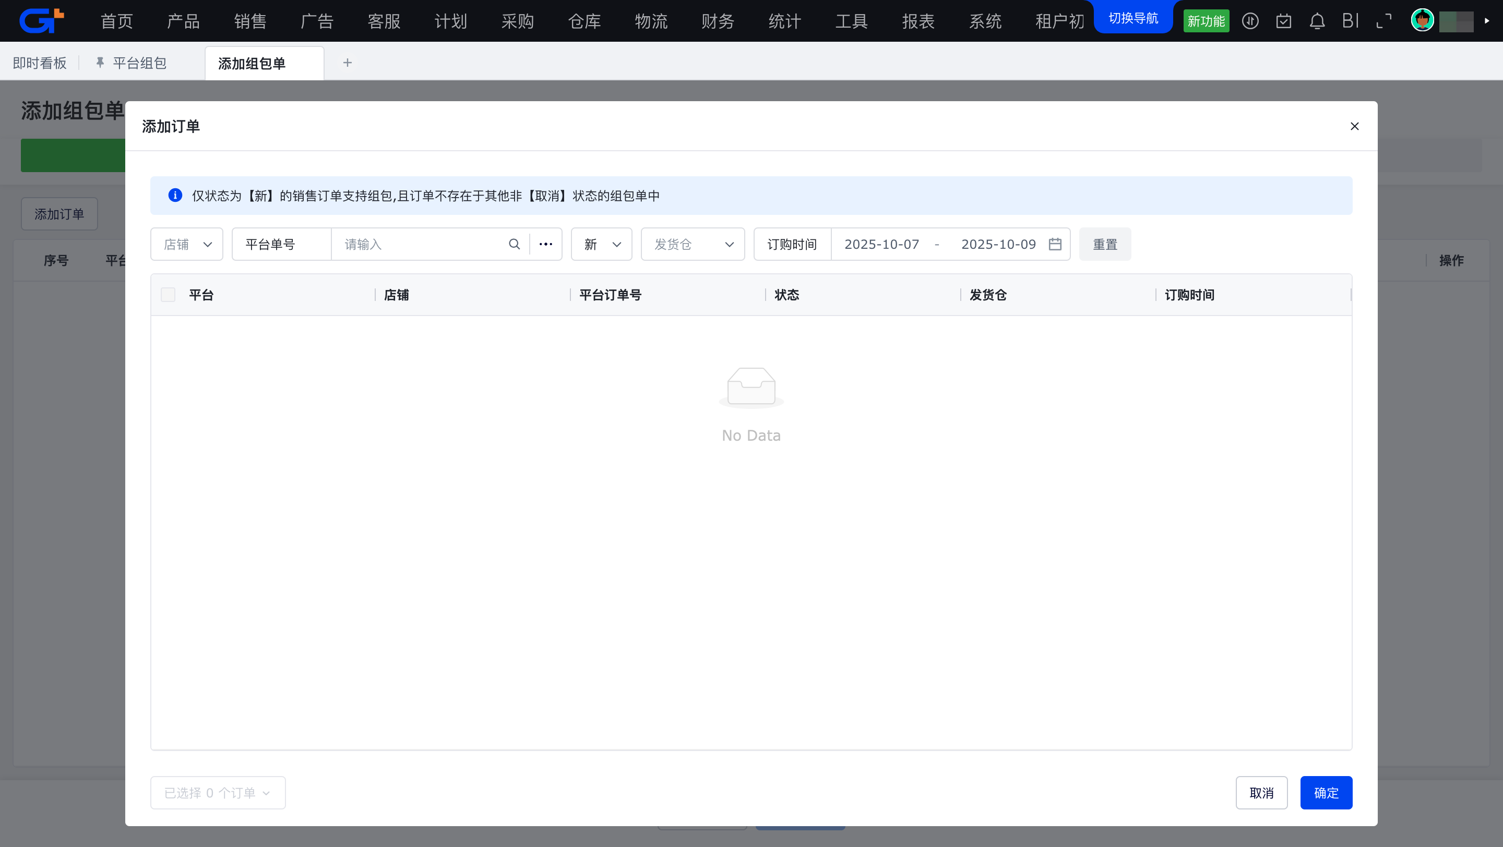The height and width of the screenshot is (847, 1503).
Task: Expand the 发货仓 warehouse dropdown
Action: point(693,244)
